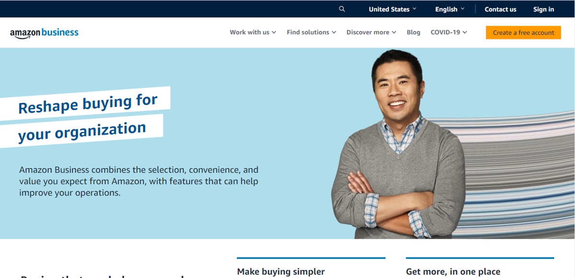The image size is (575, 278).
Task: Click the chevron beside Work with us
Action: (274, 32)
